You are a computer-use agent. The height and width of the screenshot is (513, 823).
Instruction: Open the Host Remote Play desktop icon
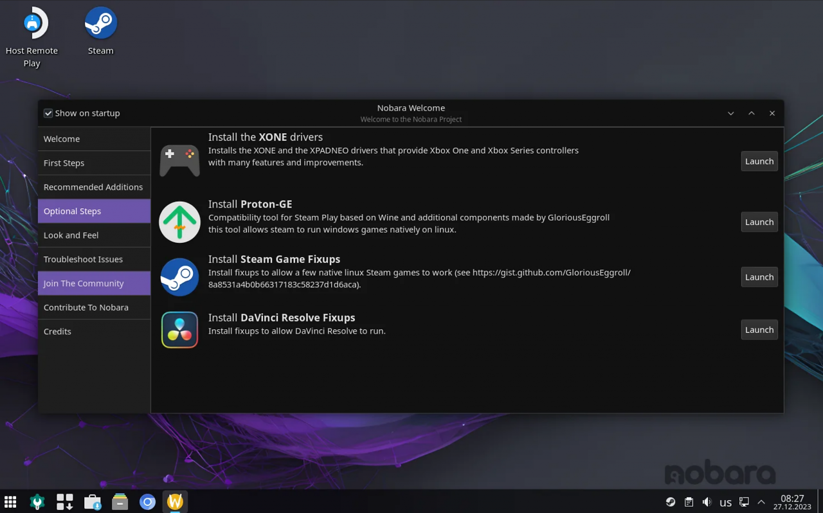[32, 37]
